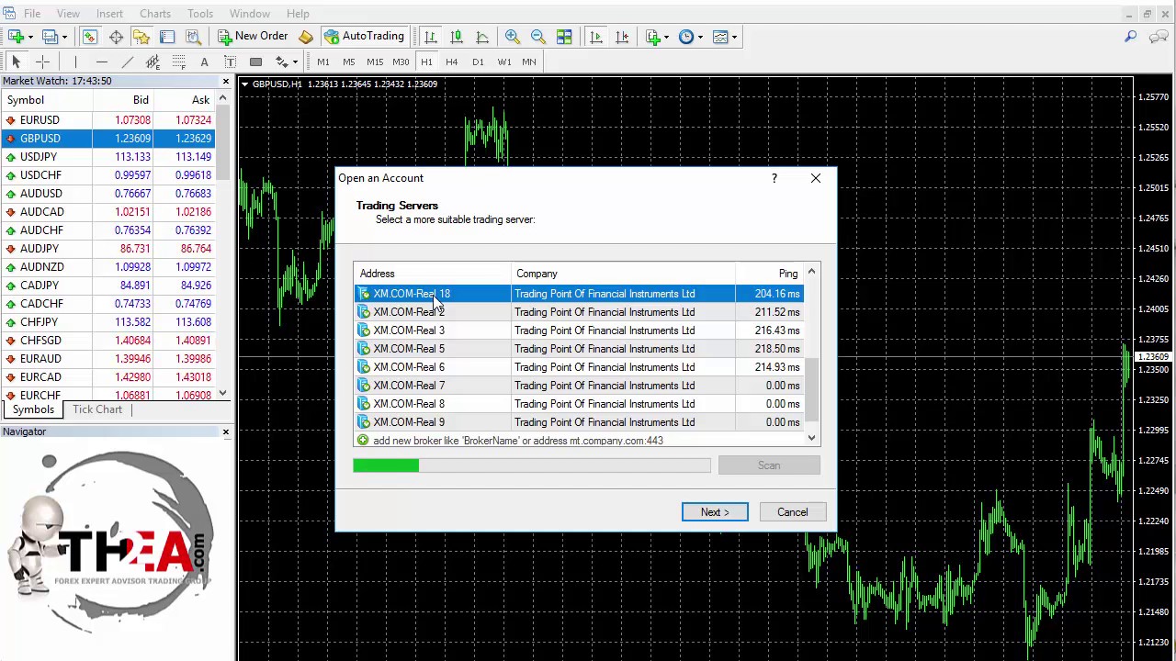Toggle the Market Watch window icon

click(90, 37)
